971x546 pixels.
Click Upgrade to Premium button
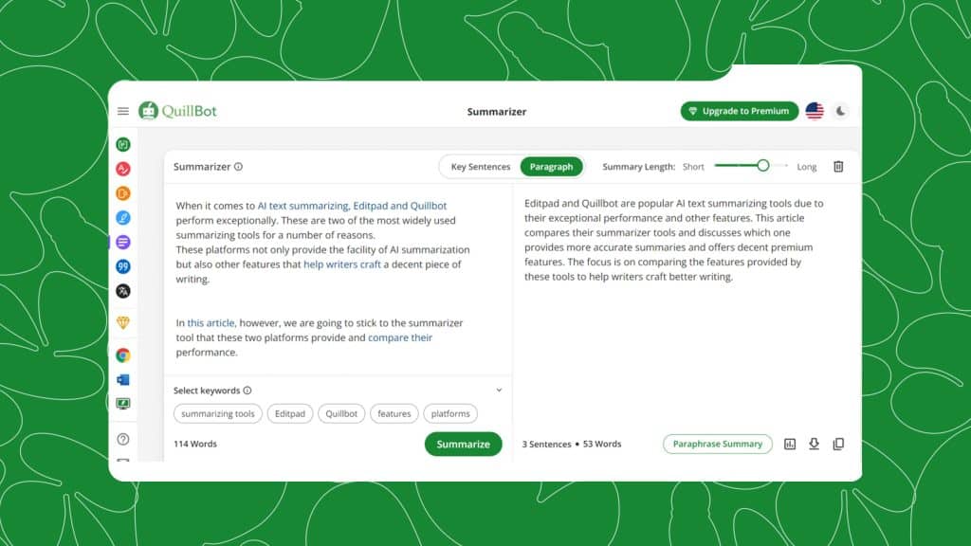pos(739,111)
